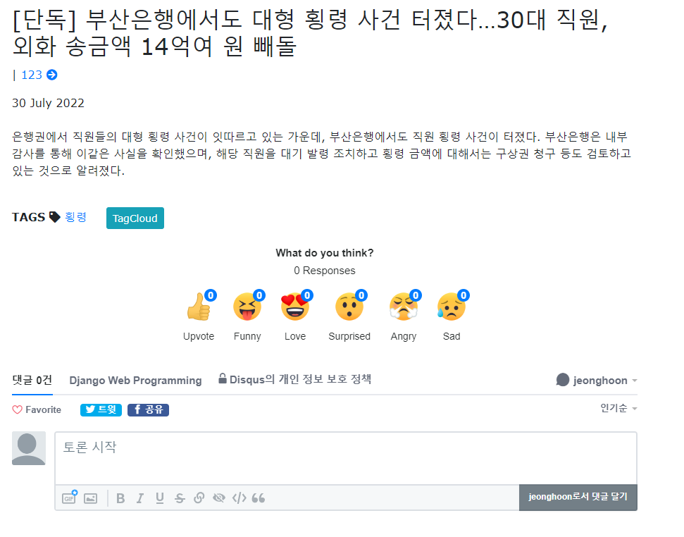Share via the 트윗 Twitter button

101,410
